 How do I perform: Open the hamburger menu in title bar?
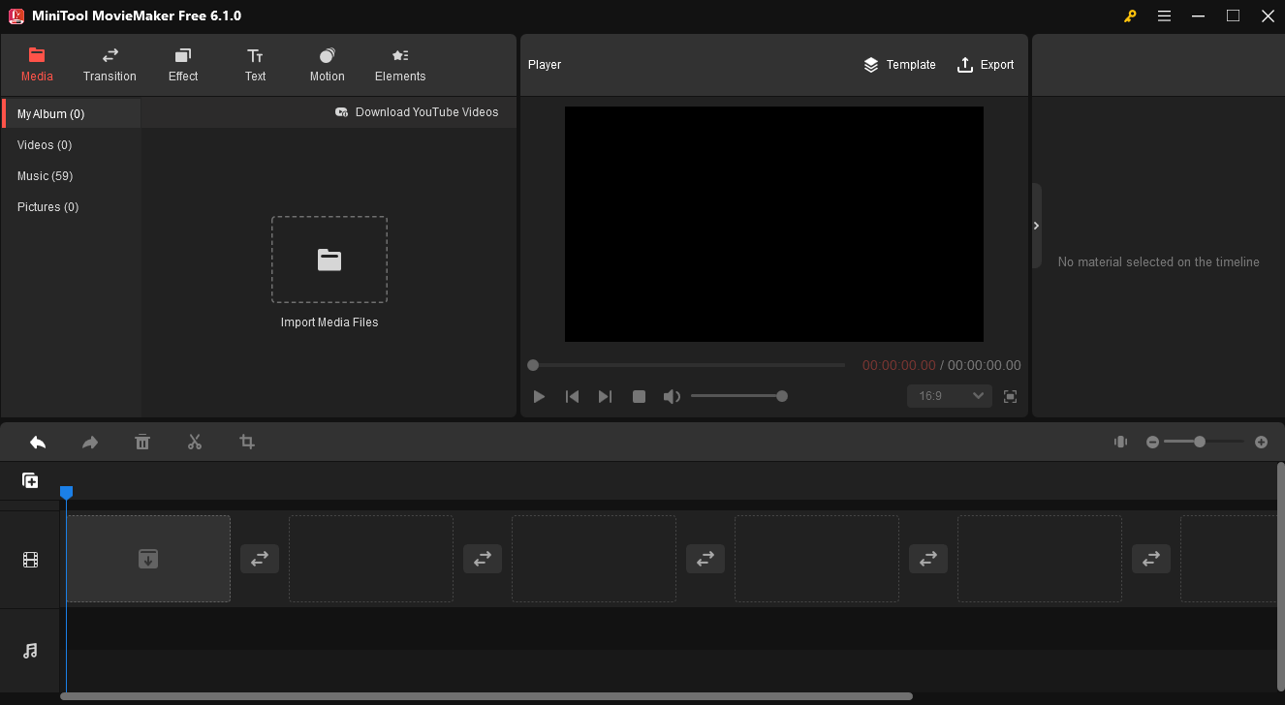pyautogui.click(x=1164, y=15)
